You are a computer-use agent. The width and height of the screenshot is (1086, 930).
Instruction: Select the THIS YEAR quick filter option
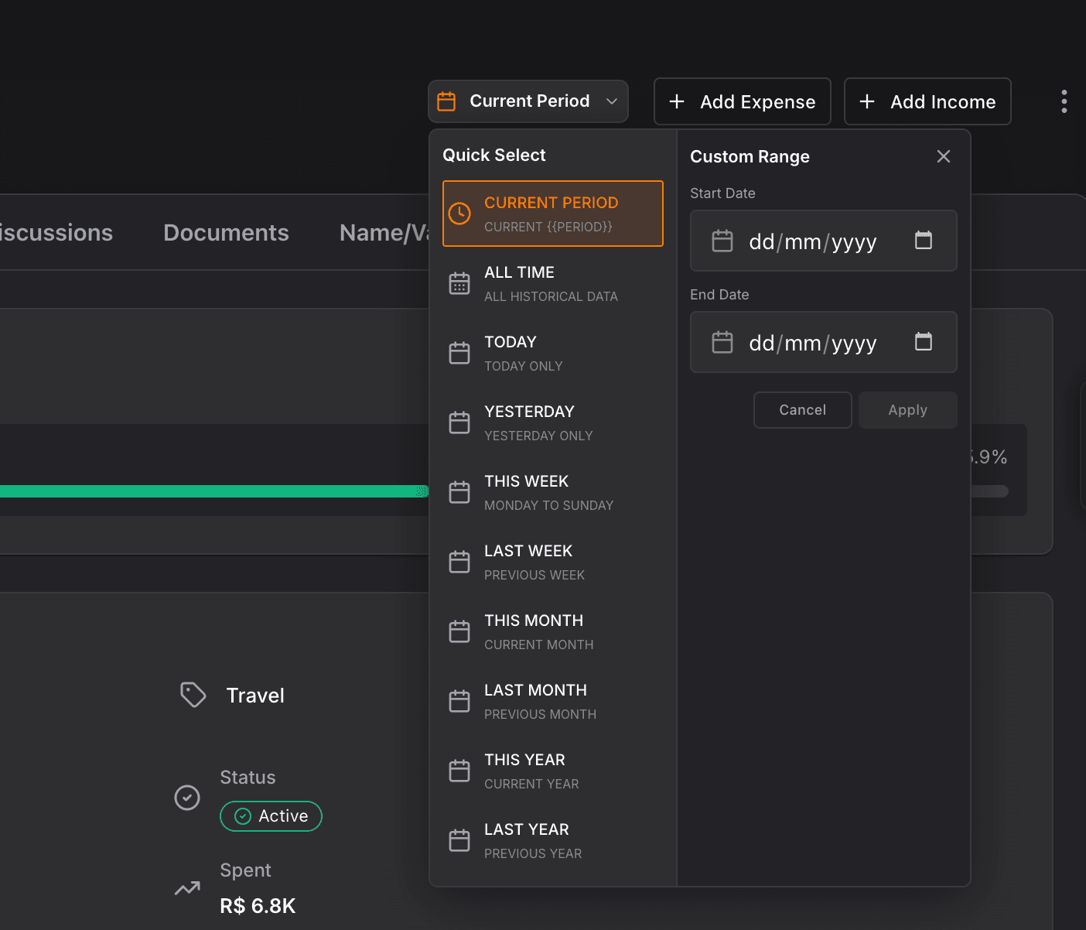point(552,770)
